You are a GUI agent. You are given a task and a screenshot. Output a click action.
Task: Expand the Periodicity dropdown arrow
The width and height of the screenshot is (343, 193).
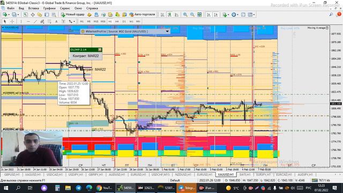pyautogui.click(x=237, y=14)
